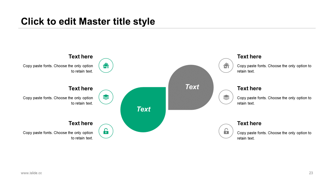
Task: Click the description paragraph left of green house icon
Action: [x=58, y=69]
